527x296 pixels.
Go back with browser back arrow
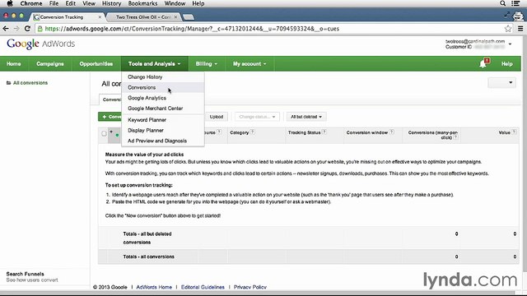pos(6,29)
